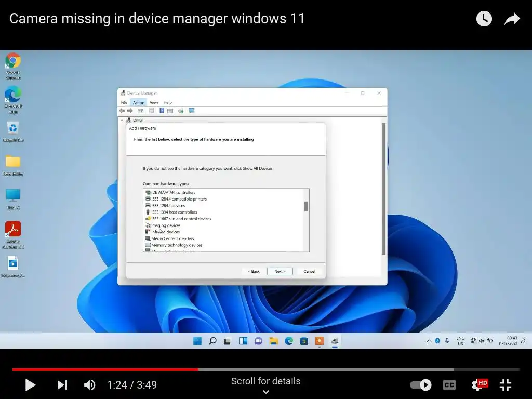Open Task View in the taskbar

coord(228,341)
